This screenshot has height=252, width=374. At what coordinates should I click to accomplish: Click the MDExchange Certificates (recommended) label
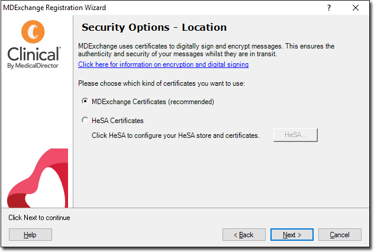tap(153, 102)
